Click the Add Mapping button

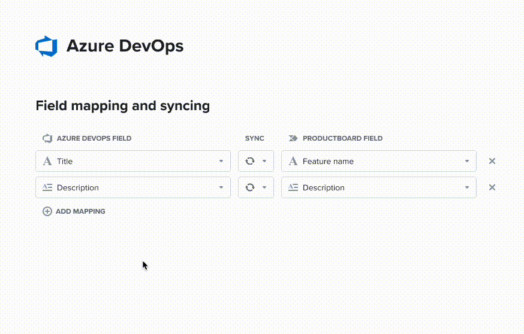74,211
